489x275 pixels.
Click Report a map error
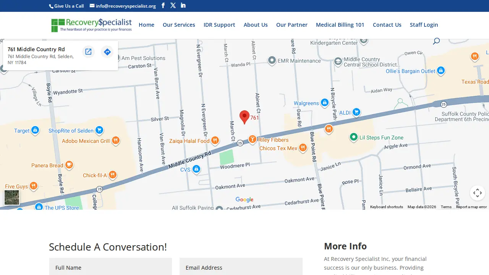(471, 207)
